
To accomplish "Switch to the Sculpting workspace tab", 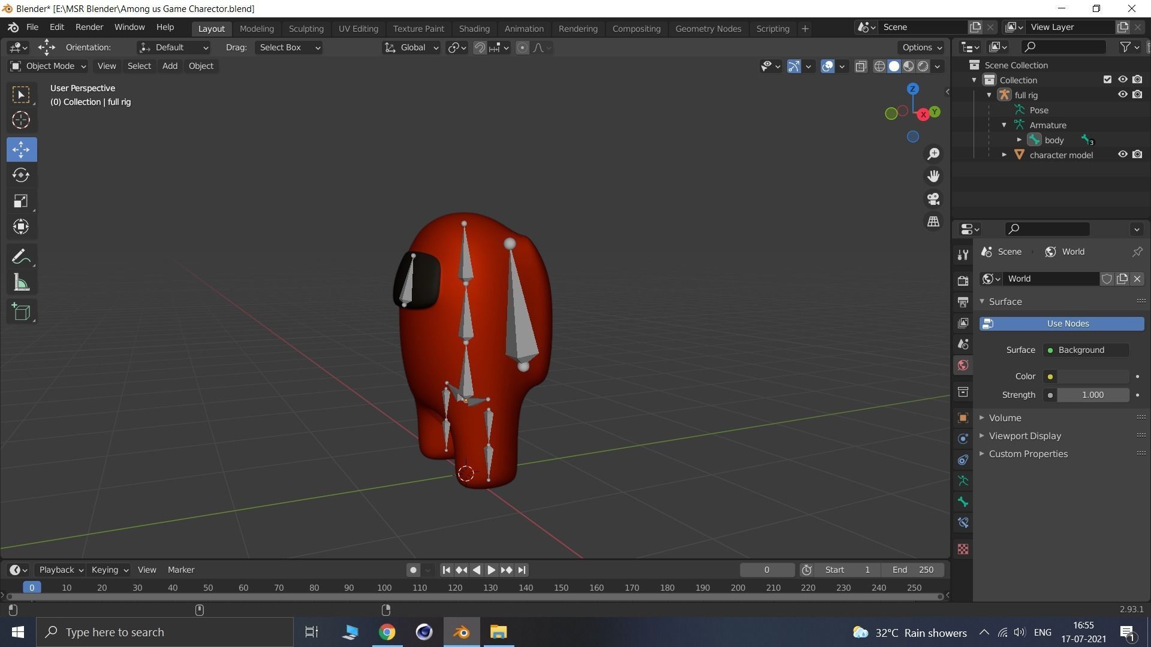I will click(x=306, y=29).
